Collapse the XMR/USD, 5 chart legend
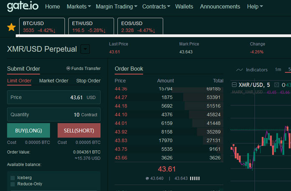 [x=234, y=85]
